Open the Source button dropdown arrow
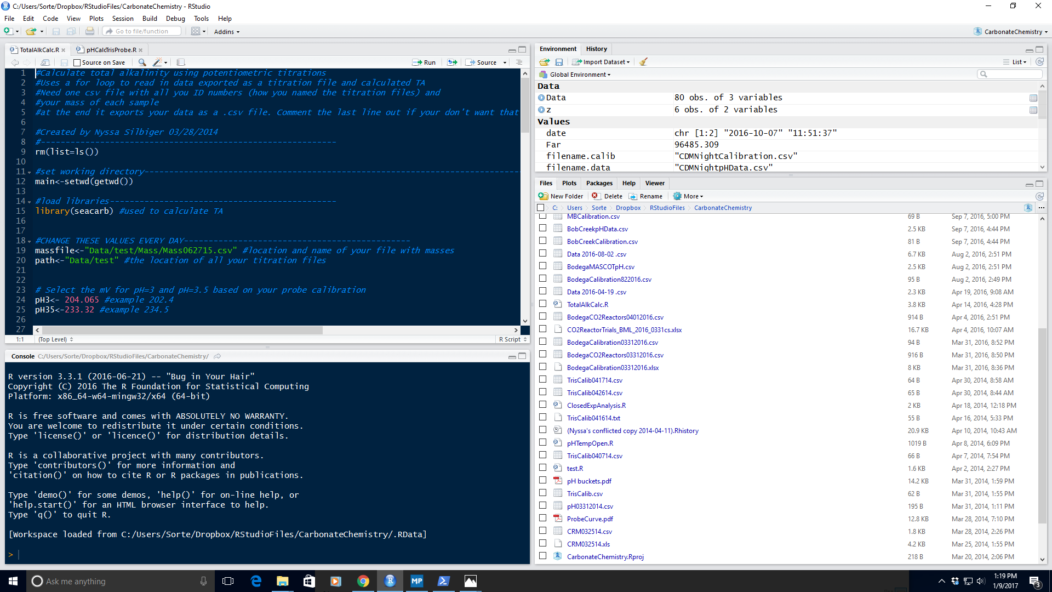1052x592 pixels. [x=504, y=62]
